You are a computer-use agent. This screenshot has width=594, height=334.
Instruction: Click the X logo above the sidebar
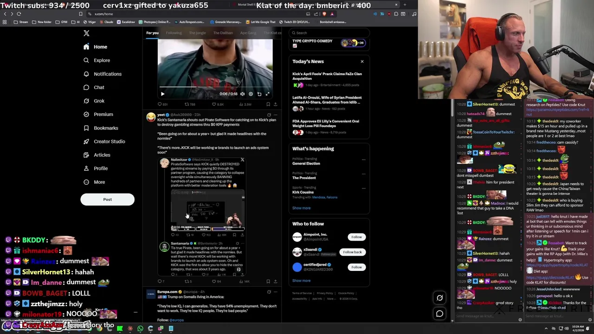point(86,33)
